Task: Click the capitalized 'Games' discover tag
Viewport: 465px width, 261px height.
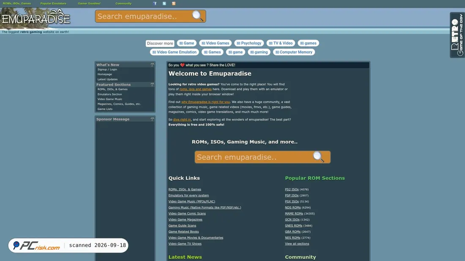Action: click(x=212, y=52)
